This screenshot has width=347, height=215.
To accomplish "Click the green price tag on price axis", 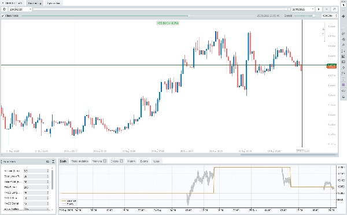I will [x=331, y=65].
